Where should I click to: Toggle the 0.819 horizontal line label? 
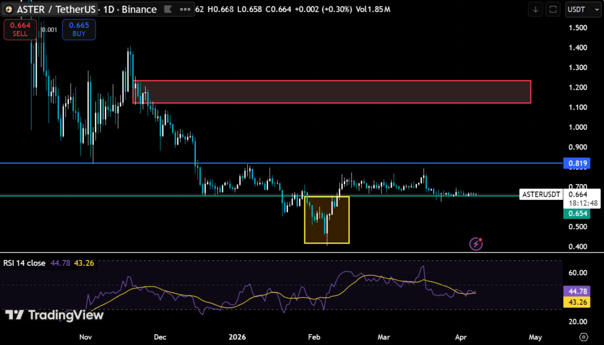[576, 163]
